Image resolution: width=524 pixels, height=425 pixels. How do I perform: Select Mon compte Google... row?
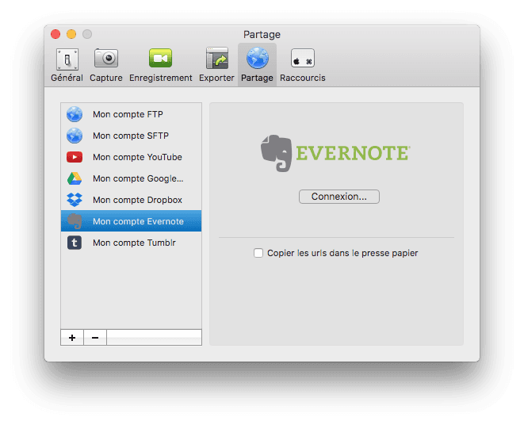pos(132,178)
